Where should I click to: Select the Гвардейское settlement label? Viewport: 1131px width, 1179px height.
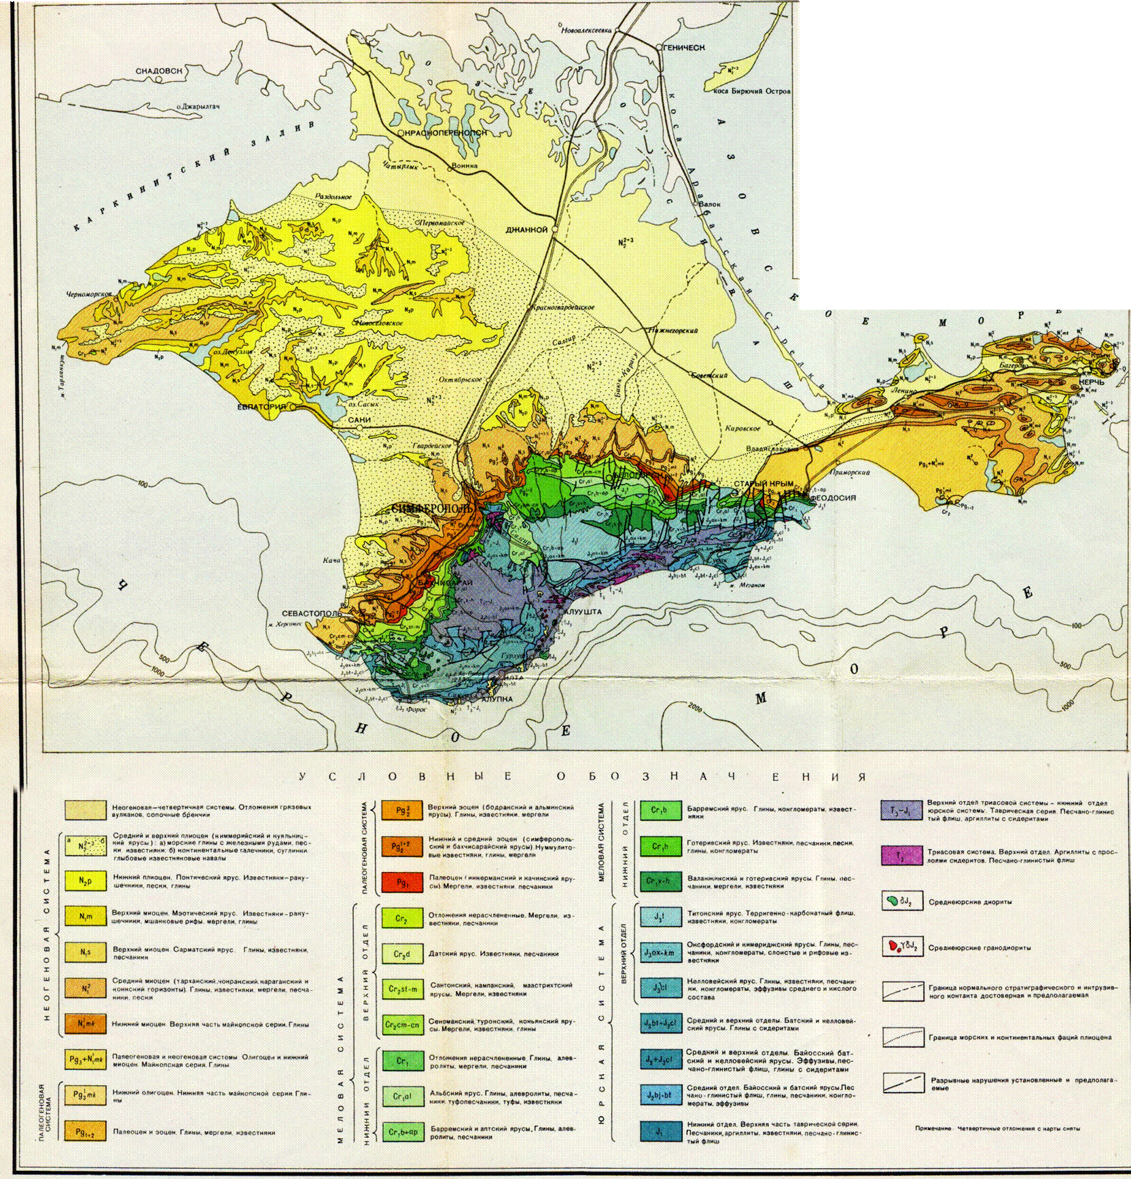coord(432,446)
